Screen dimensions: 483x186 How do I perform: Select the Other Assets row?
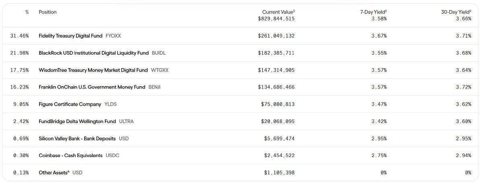(54, 173)
